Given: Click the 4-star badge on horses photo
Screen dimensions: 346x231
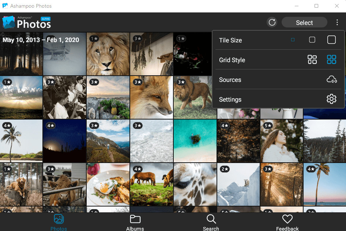Looking at the screenshot, I should (x=138, y=169).
